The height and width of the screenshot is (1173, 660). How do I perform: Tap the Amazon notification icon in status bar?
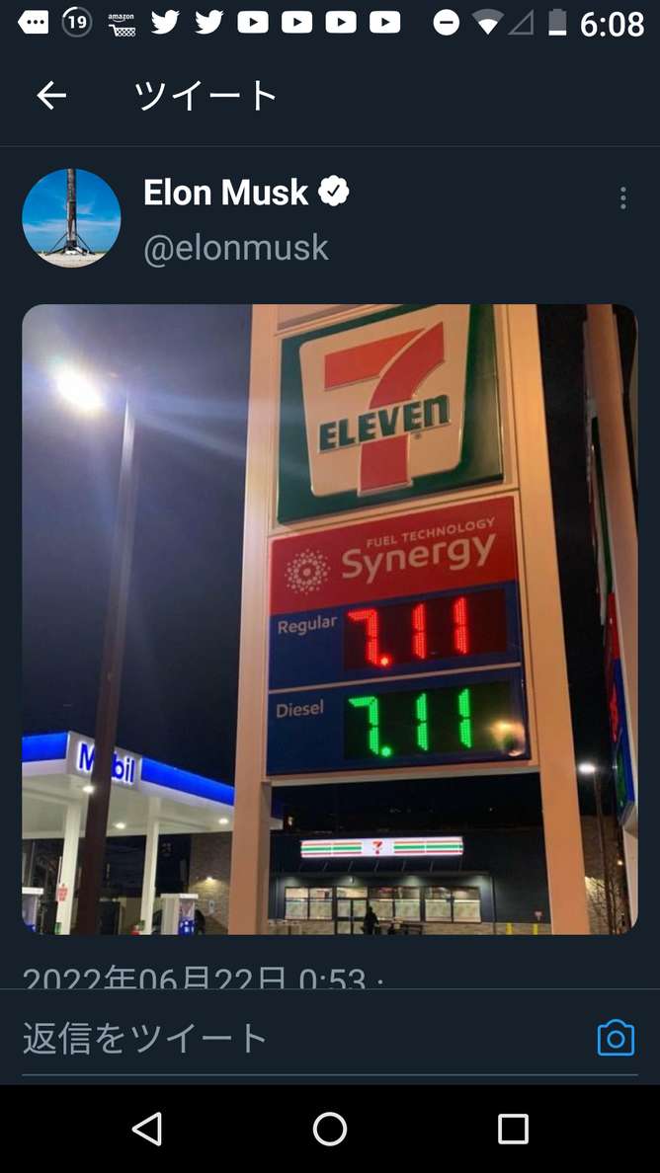pyautogui.click(x=122, y=23)
